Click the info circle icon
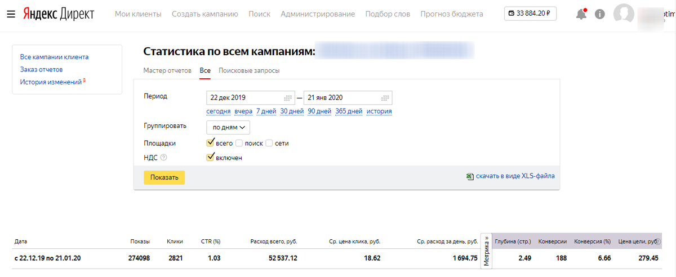 click(600, 14)
